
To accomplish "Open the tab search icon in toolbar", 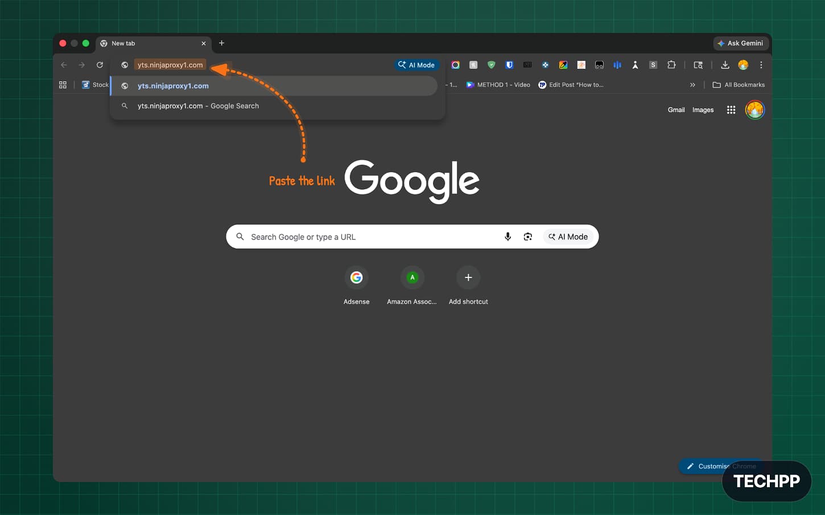I will (x=698, y=65).
